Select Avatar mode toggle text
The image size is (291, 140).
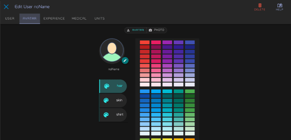[138, 30]
